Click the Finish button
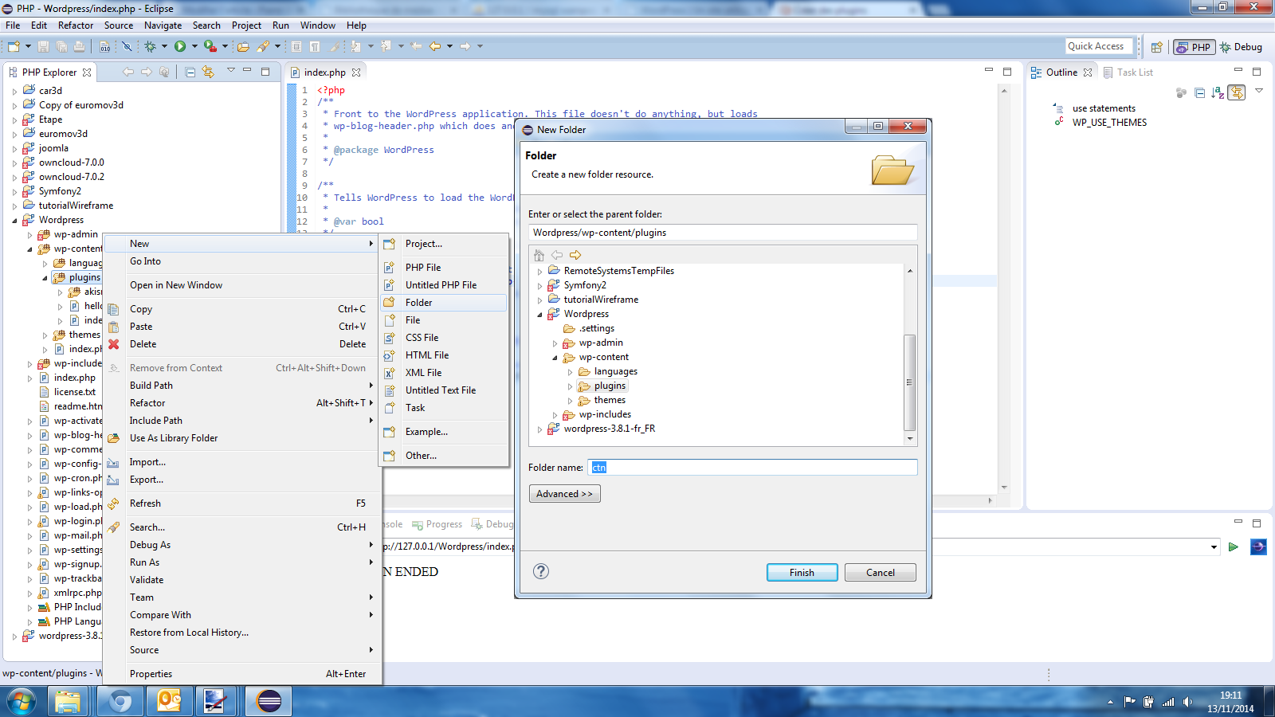Viewport: 1275px width, 717px height. [x=802, y=572]
